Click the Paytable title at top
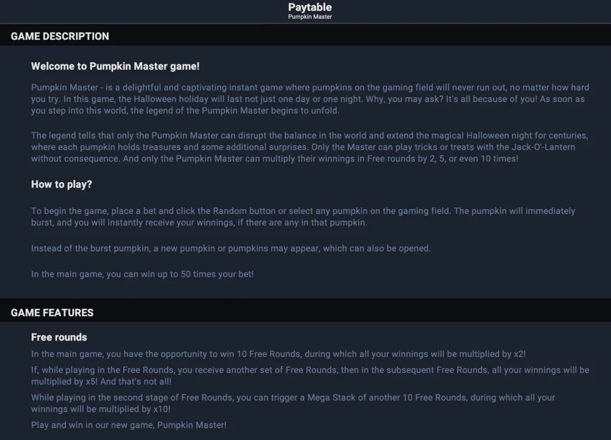 (x=310, y=7)
